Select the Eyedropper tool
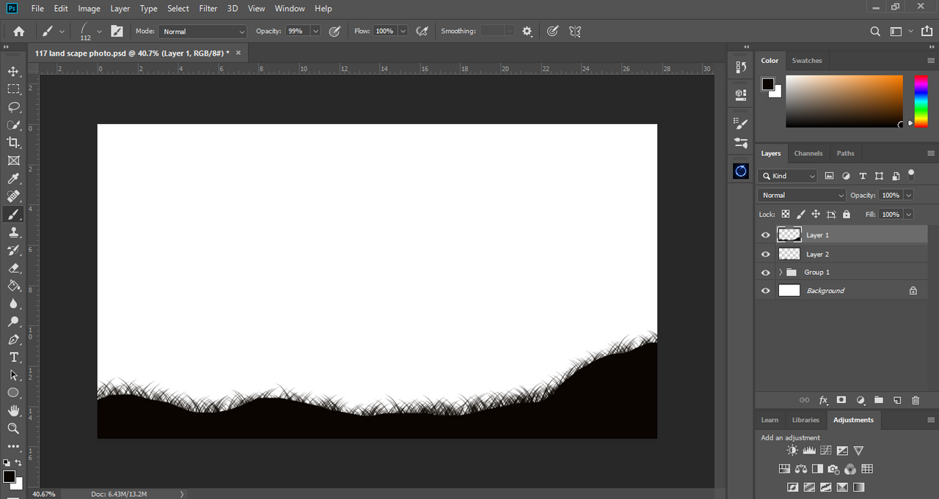The image size is (939, 499). 13,179
